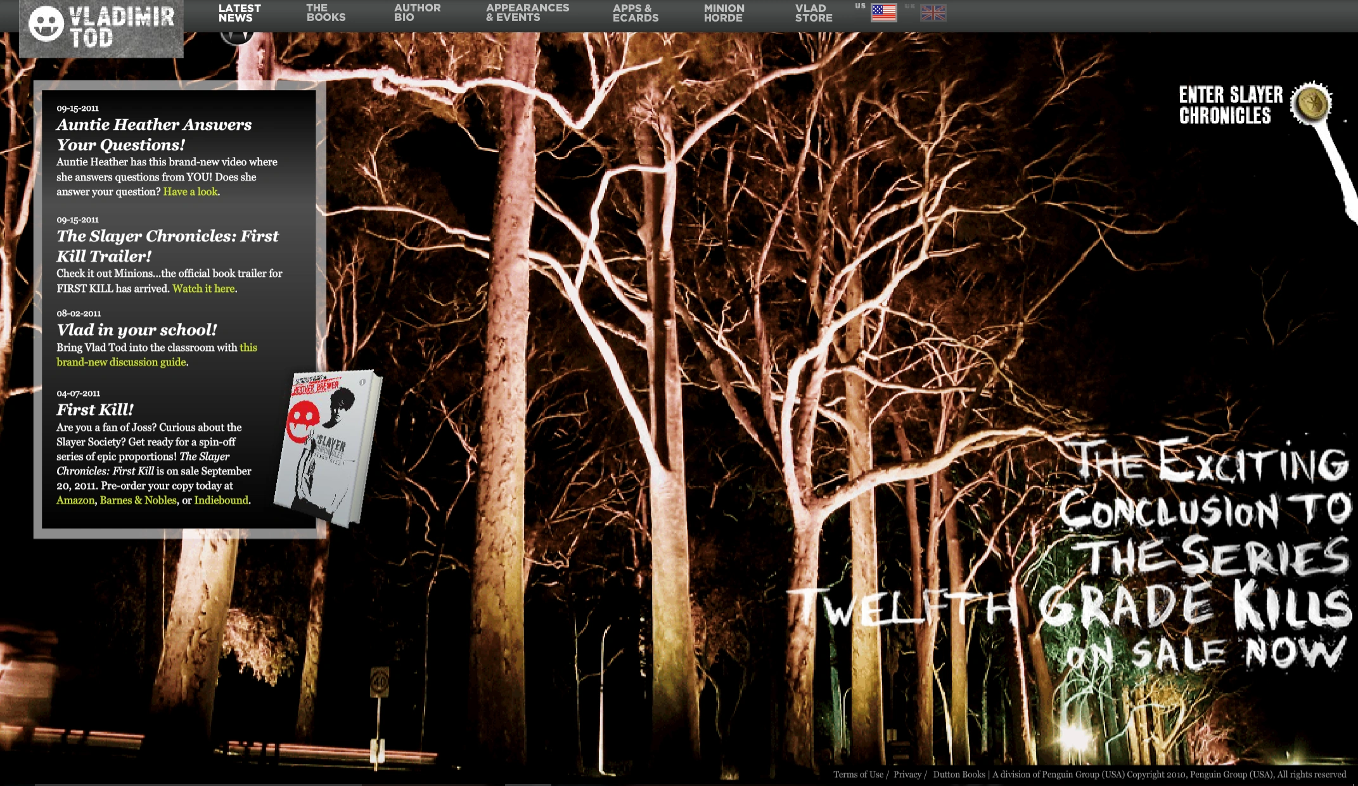This screenshot has width=1358, height=786.
Task: Open Terms of Use footer link
Action: [x=857, y=775]
